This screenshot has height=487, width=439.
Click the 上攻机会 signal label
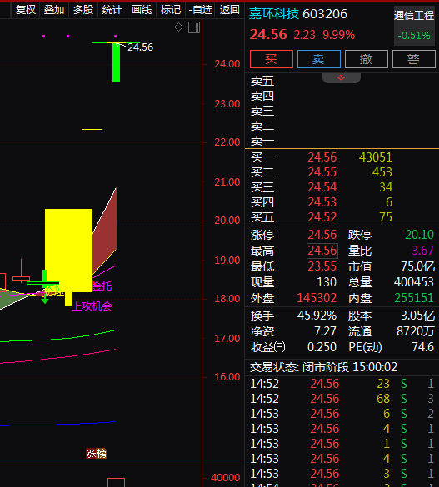(x=92, y=306)
